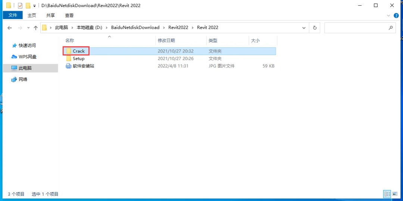
Task: Click the Revit 2022 breadcrumb segment
Action: click(208, 28)
